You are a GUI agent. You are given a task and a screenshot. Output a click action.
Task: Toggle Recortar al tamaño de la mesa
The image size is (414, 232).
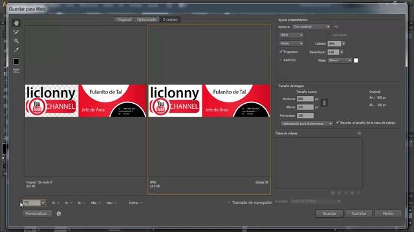tap(338, 122)
